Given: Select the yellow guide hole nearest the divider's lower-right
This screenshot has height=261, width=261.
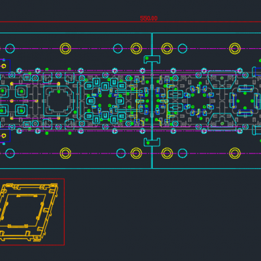Looking at the screenshot, I should pos(167,153).
